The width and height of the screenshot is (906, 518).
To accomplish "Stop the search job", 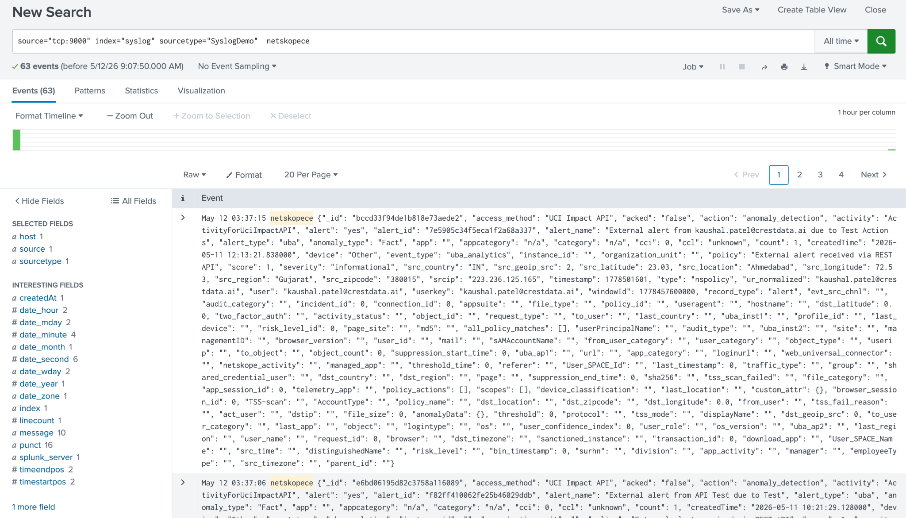I will [742, 67].
